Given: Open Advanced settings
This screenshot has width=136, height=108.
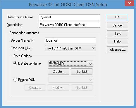Looking at the screenshot, I should (x=117, y=49).
